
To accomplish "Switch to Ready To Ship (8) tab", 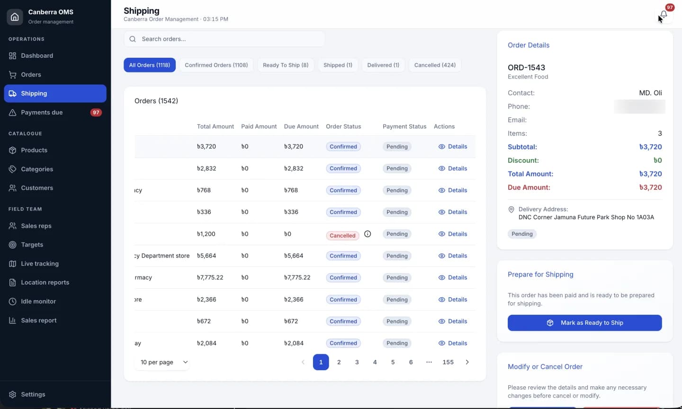I will pos(286,65).
